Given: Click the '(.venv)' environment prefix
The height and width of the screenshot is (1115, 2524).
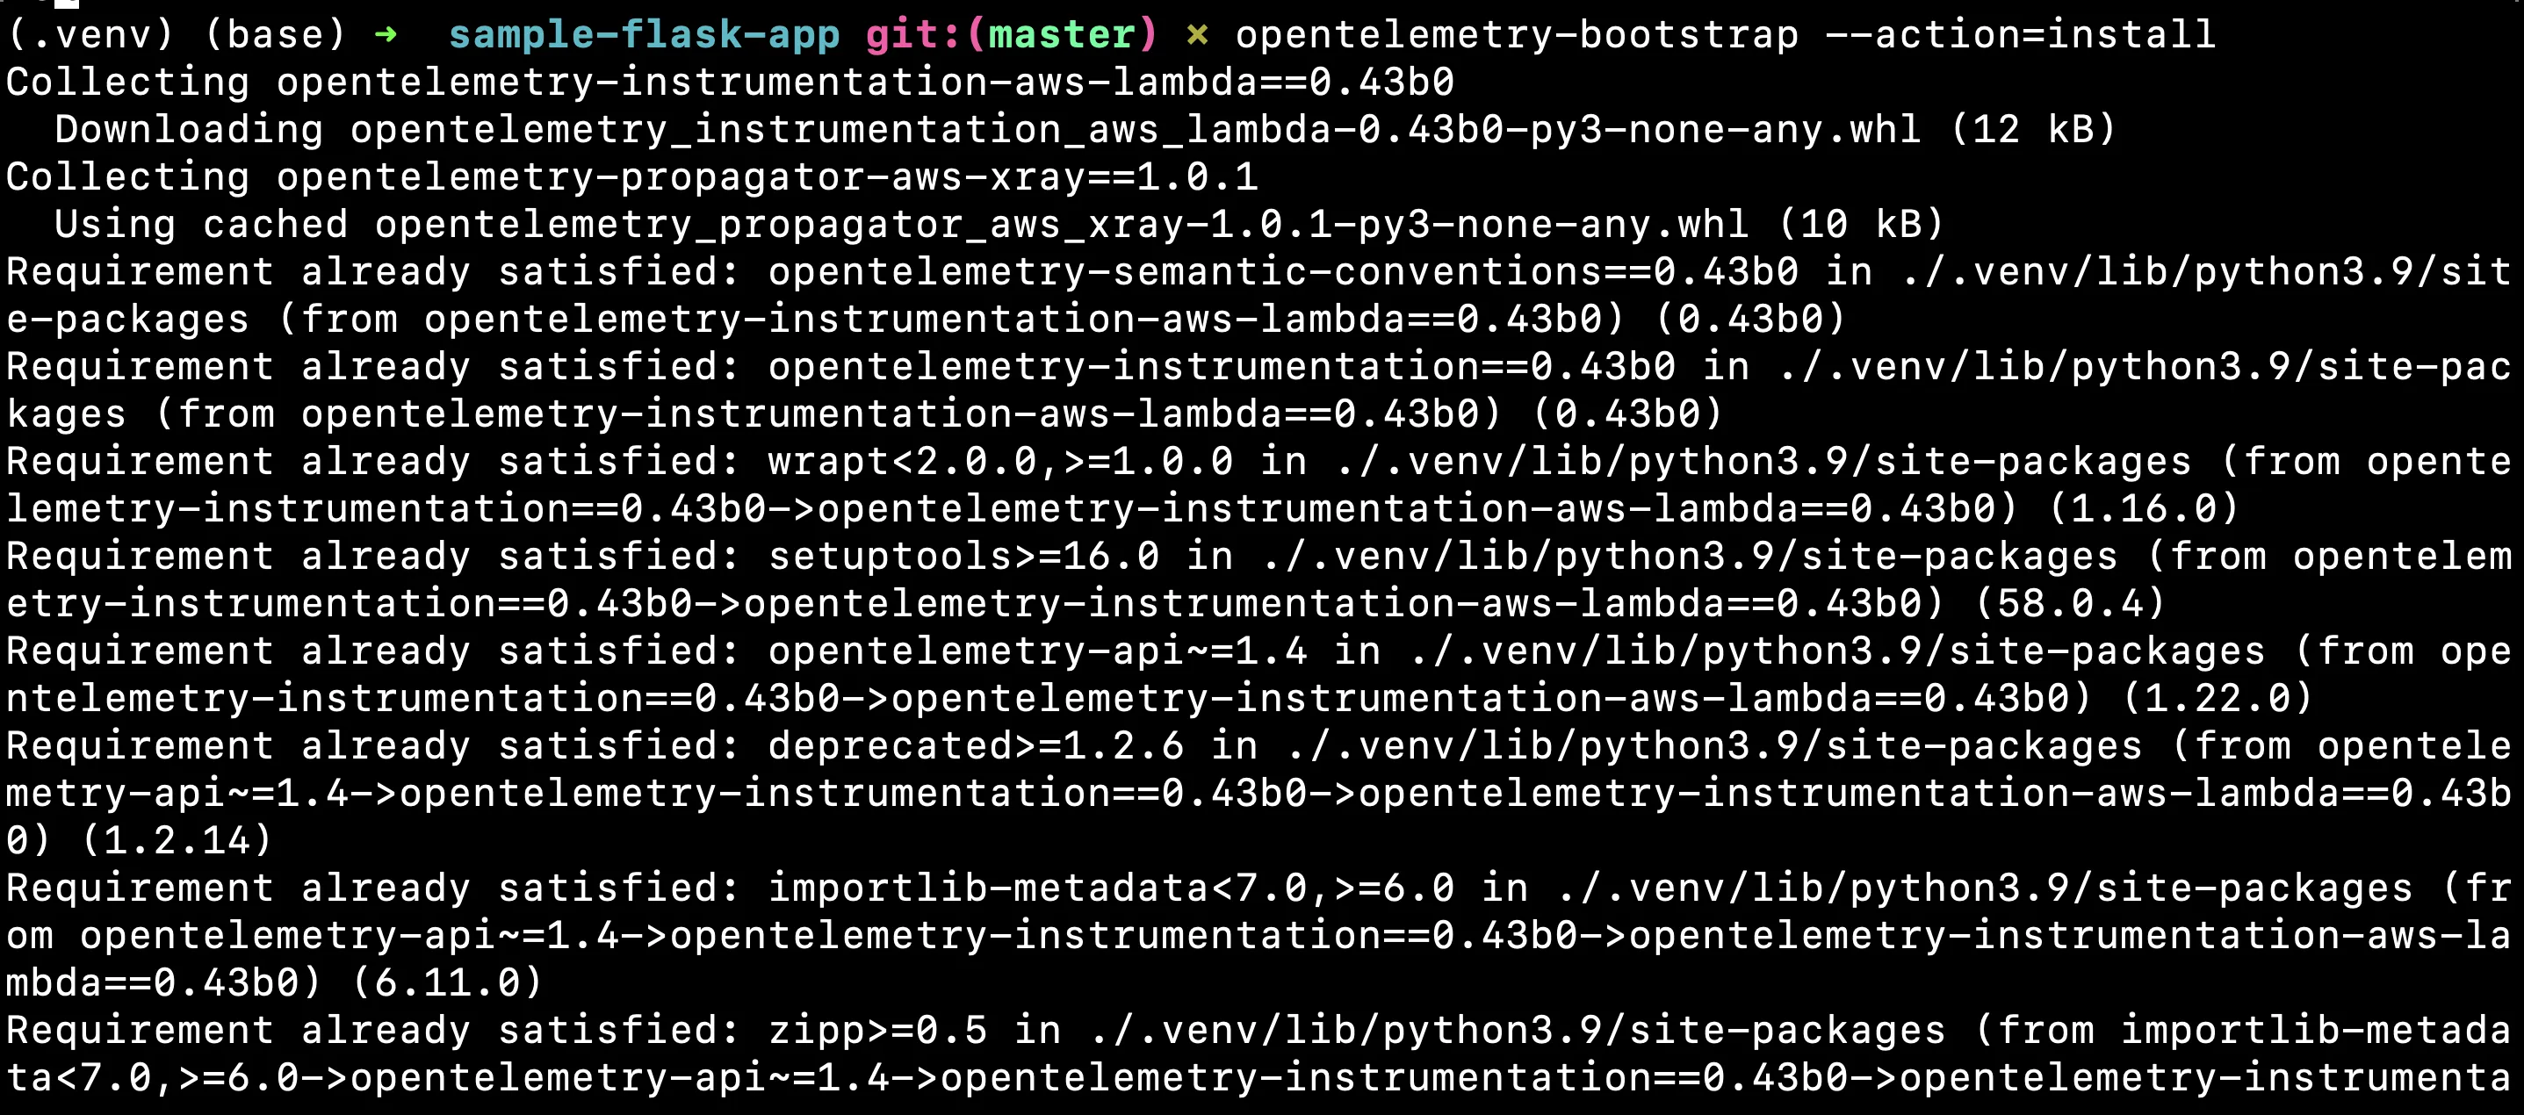Looking at the screenshot, I should point(90,35).
